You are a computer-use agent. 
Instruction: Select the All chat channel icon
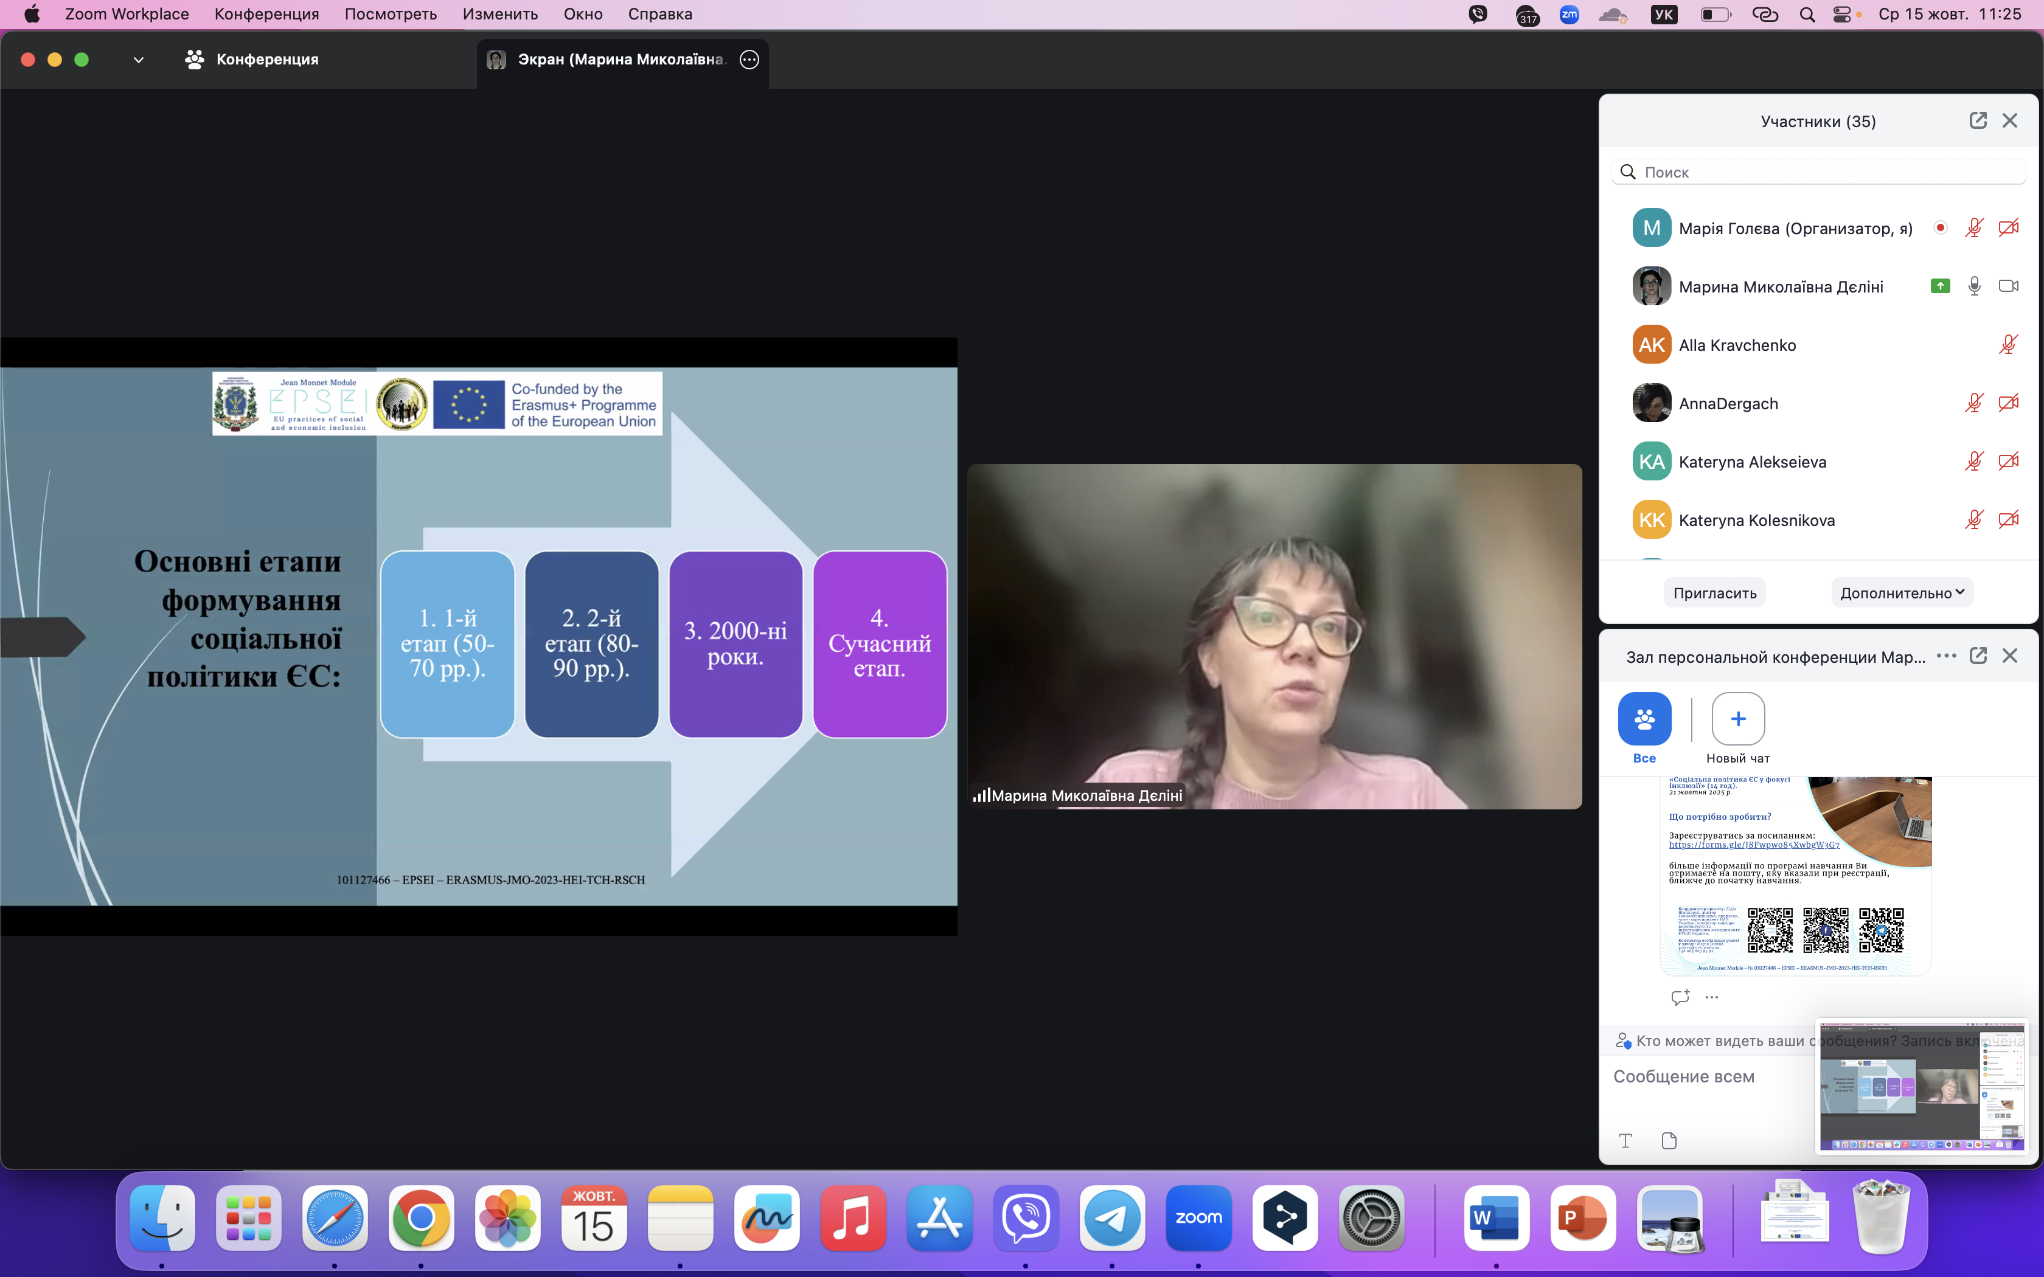click(1644, 719)
